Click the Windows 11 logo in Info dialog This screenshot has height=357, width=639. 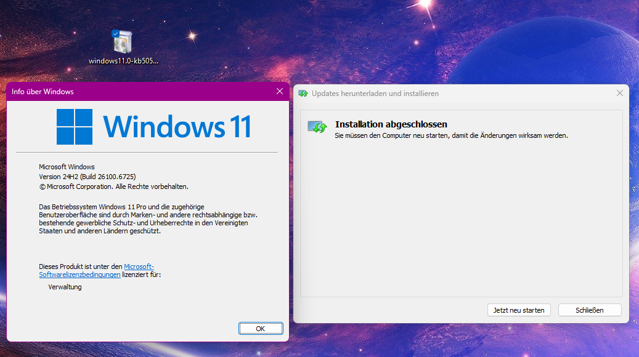click(153, 127)
